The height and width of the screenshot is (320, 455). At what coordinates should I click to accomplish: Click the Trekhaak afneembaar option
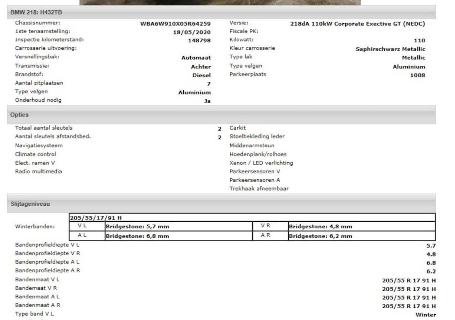click(x=259, y=189)
